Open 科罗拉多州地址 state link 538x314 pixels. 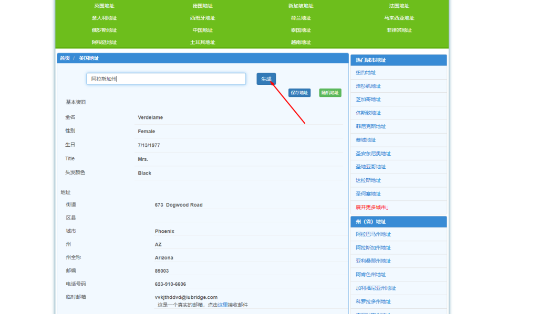[x=374, y=301]
